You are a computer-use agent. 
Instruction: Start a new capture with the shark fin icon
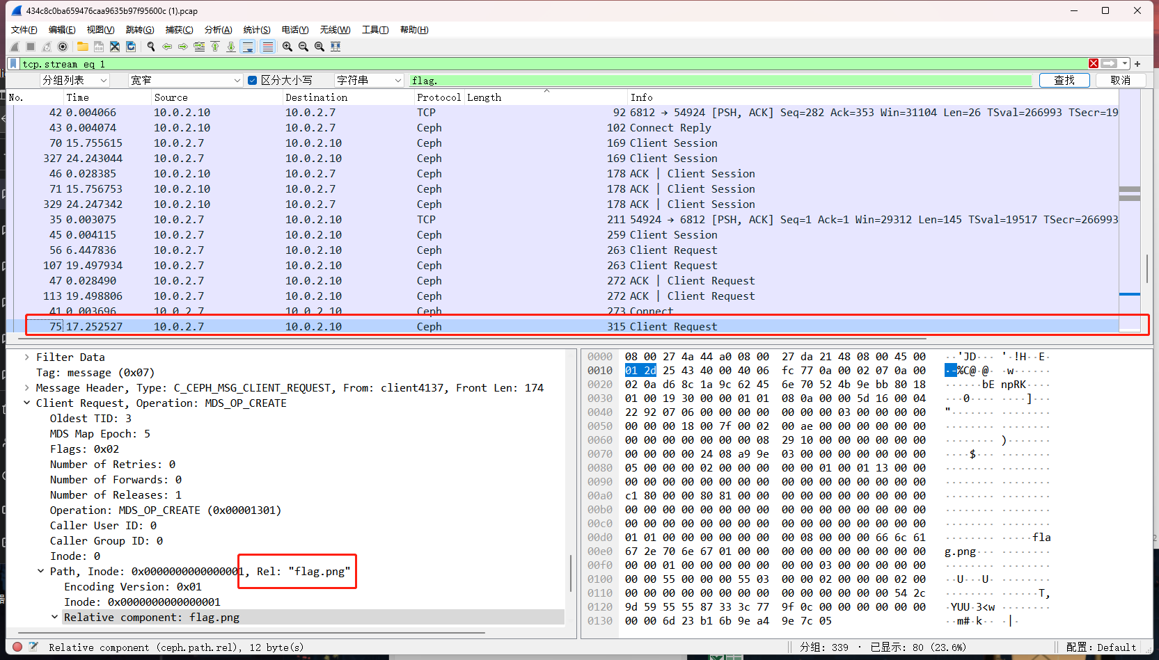[15, 47]
